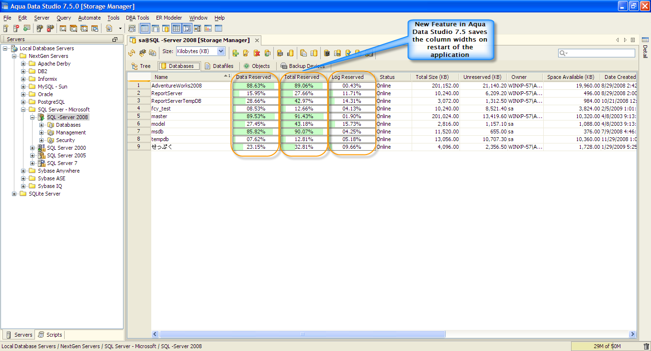
Task: Click the search filter field
Action: pyautogui.click(x=596, y=53)
